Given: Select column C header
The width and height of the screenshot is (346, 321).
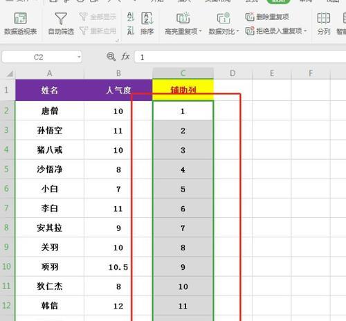Looking at the screenshot, I should click(183, 73).
